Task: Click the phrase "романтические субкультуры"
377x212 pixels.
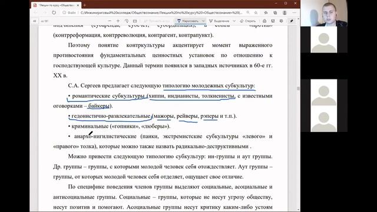Action: (108, 96)
